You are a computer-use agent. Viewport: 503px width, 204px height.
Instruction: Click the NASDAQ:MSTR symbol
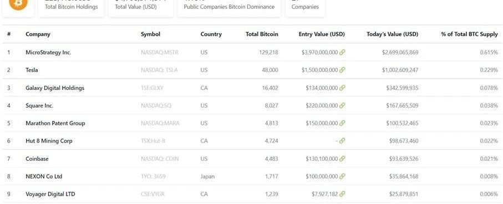[x=159, y=52]
